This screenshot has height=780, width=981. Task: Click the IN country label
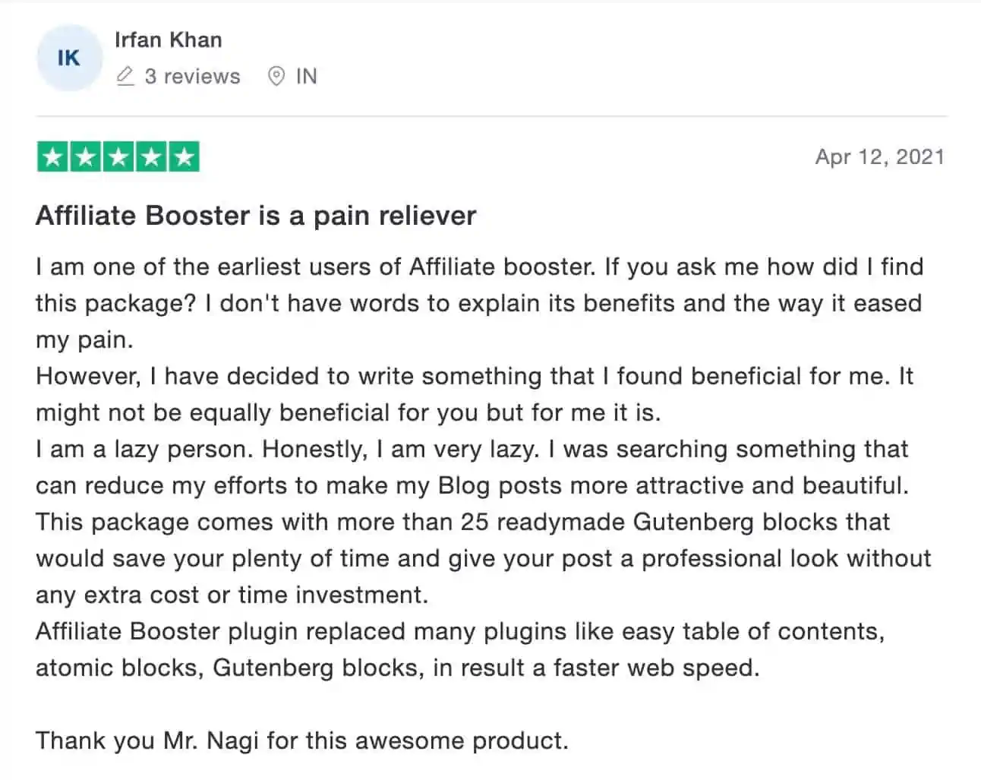click(307, 76)
